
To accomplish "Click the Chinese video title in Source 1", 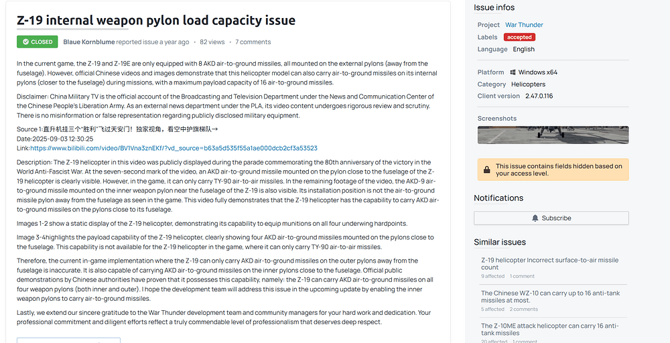I will 131,129.
